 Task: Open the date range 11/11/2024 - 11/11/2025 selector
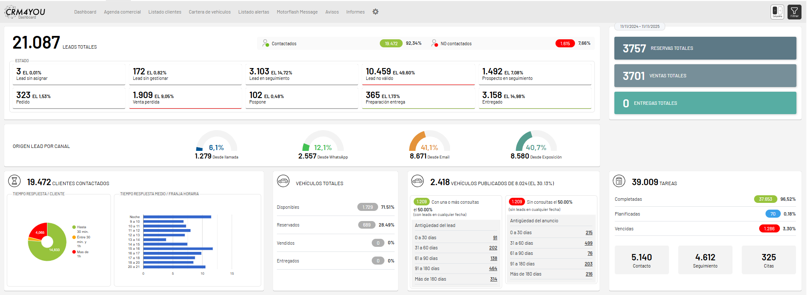point(640,26)
